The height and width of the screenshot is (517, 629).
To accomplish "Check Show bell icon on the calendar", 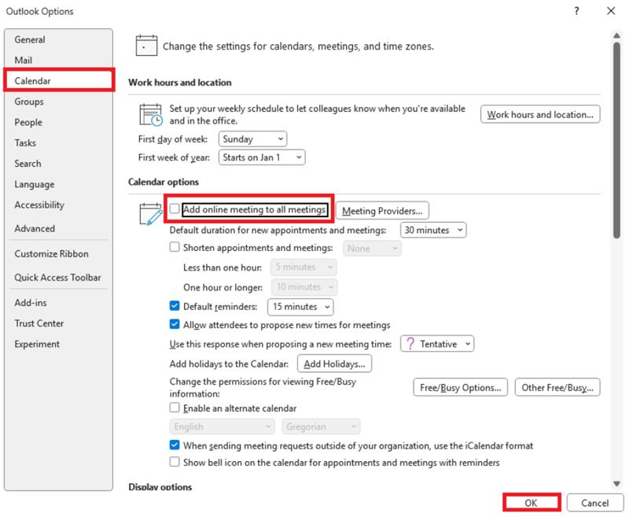I will coord(175,462).
